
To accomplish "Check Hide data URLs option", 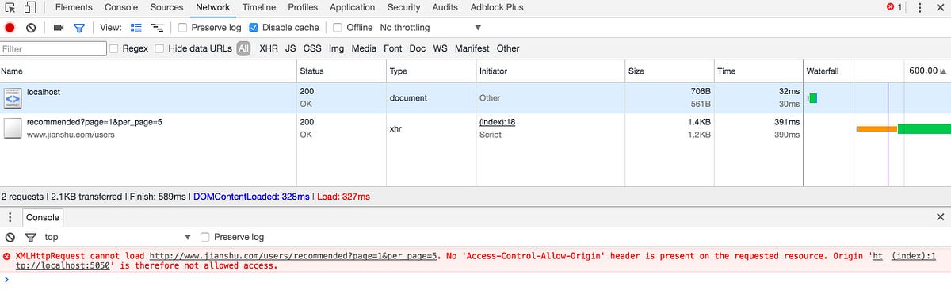I will click(x=160, y=48).
